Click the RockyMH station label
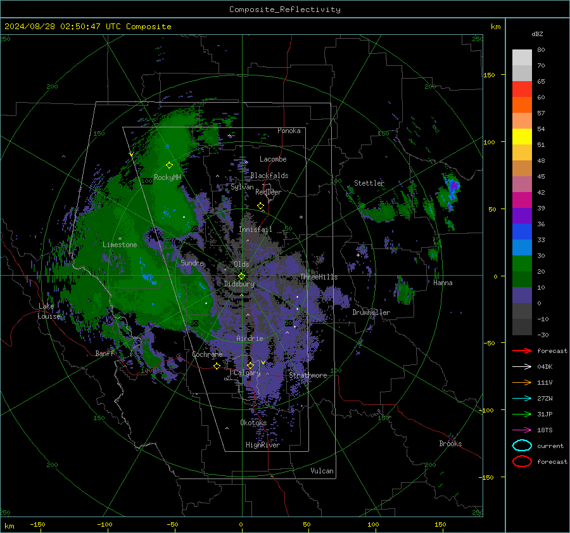Screen dimensions: 570x533 point(167,177)
